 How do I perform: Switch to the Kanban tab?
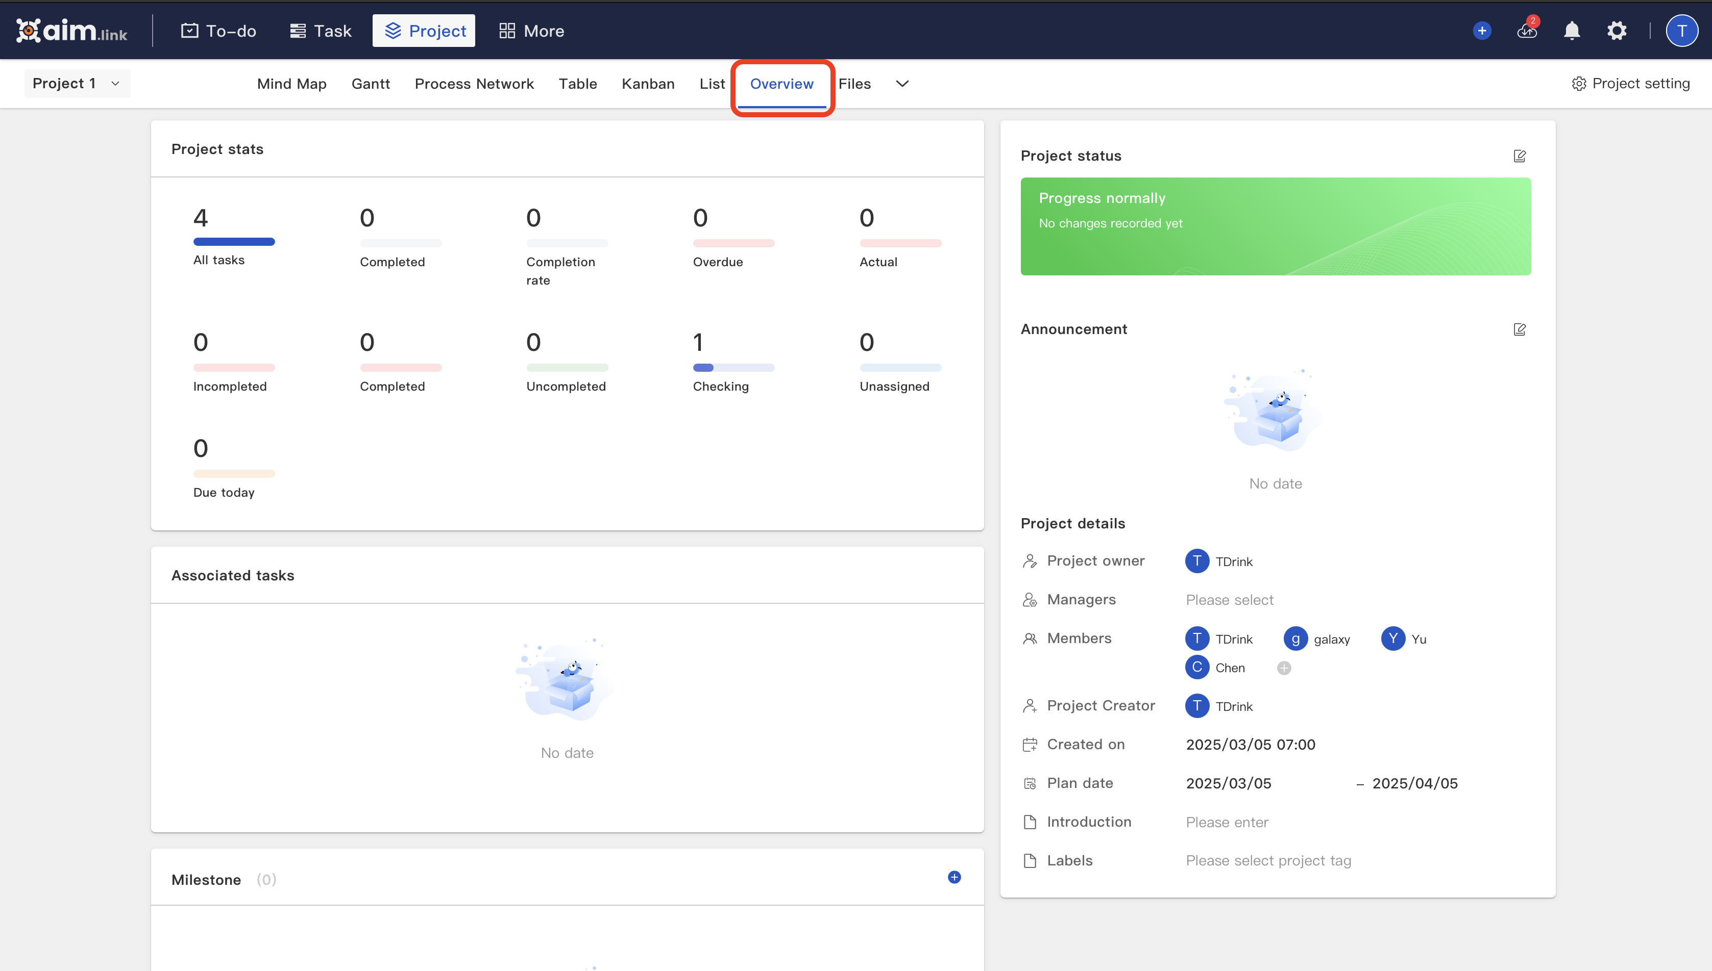(648, 83)
